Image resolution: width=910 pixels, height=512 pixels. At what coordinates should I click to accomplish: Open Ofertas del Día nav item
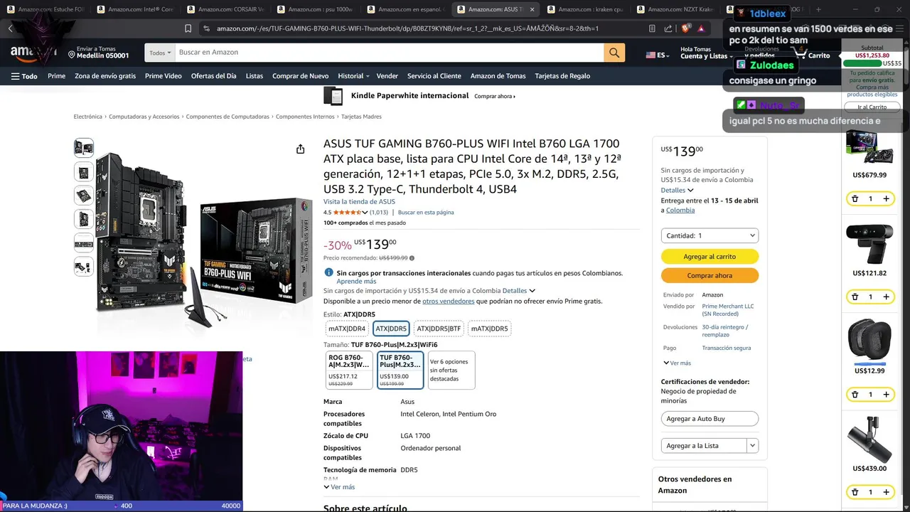tap(213, 76)
